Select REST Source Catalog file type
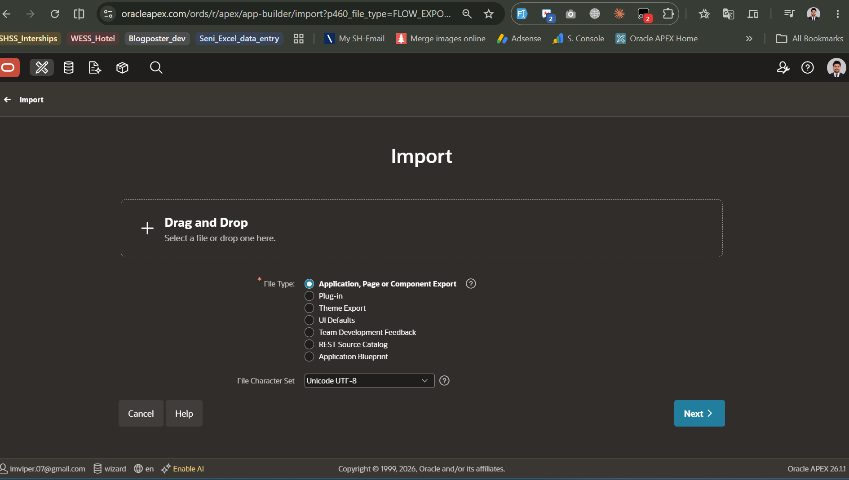This screenshot has width=849, height=480. [309, 344]
